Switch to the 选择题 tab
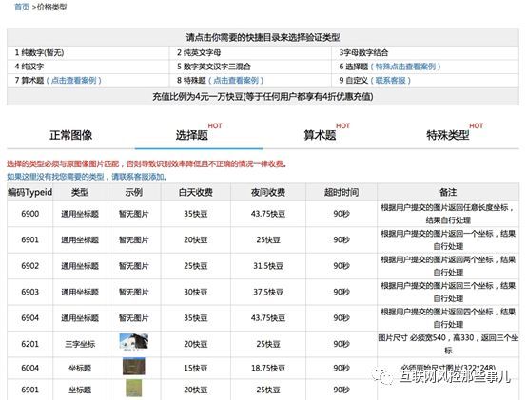Viewport: 527px width, 400px height. tap(192, 135)
